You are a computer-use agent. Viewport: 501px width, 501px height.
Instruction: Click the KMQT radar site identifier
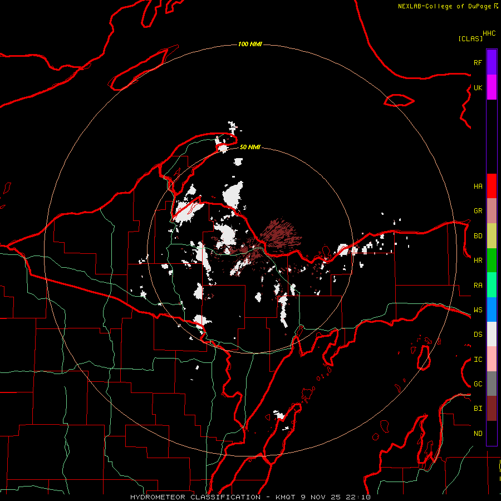pos(286,497)
